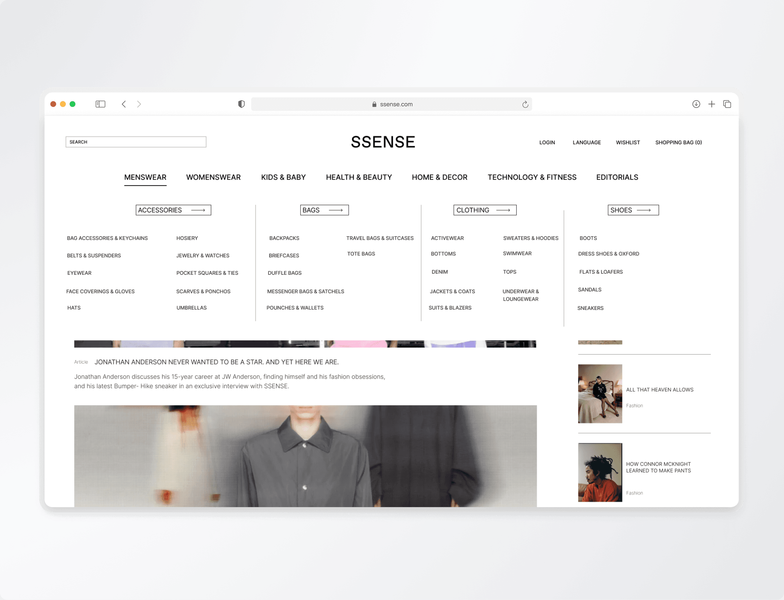Screen dimensions: 784x600
Task: Select the WOMENSWEAR tab
Action: [x=214, y=177]
